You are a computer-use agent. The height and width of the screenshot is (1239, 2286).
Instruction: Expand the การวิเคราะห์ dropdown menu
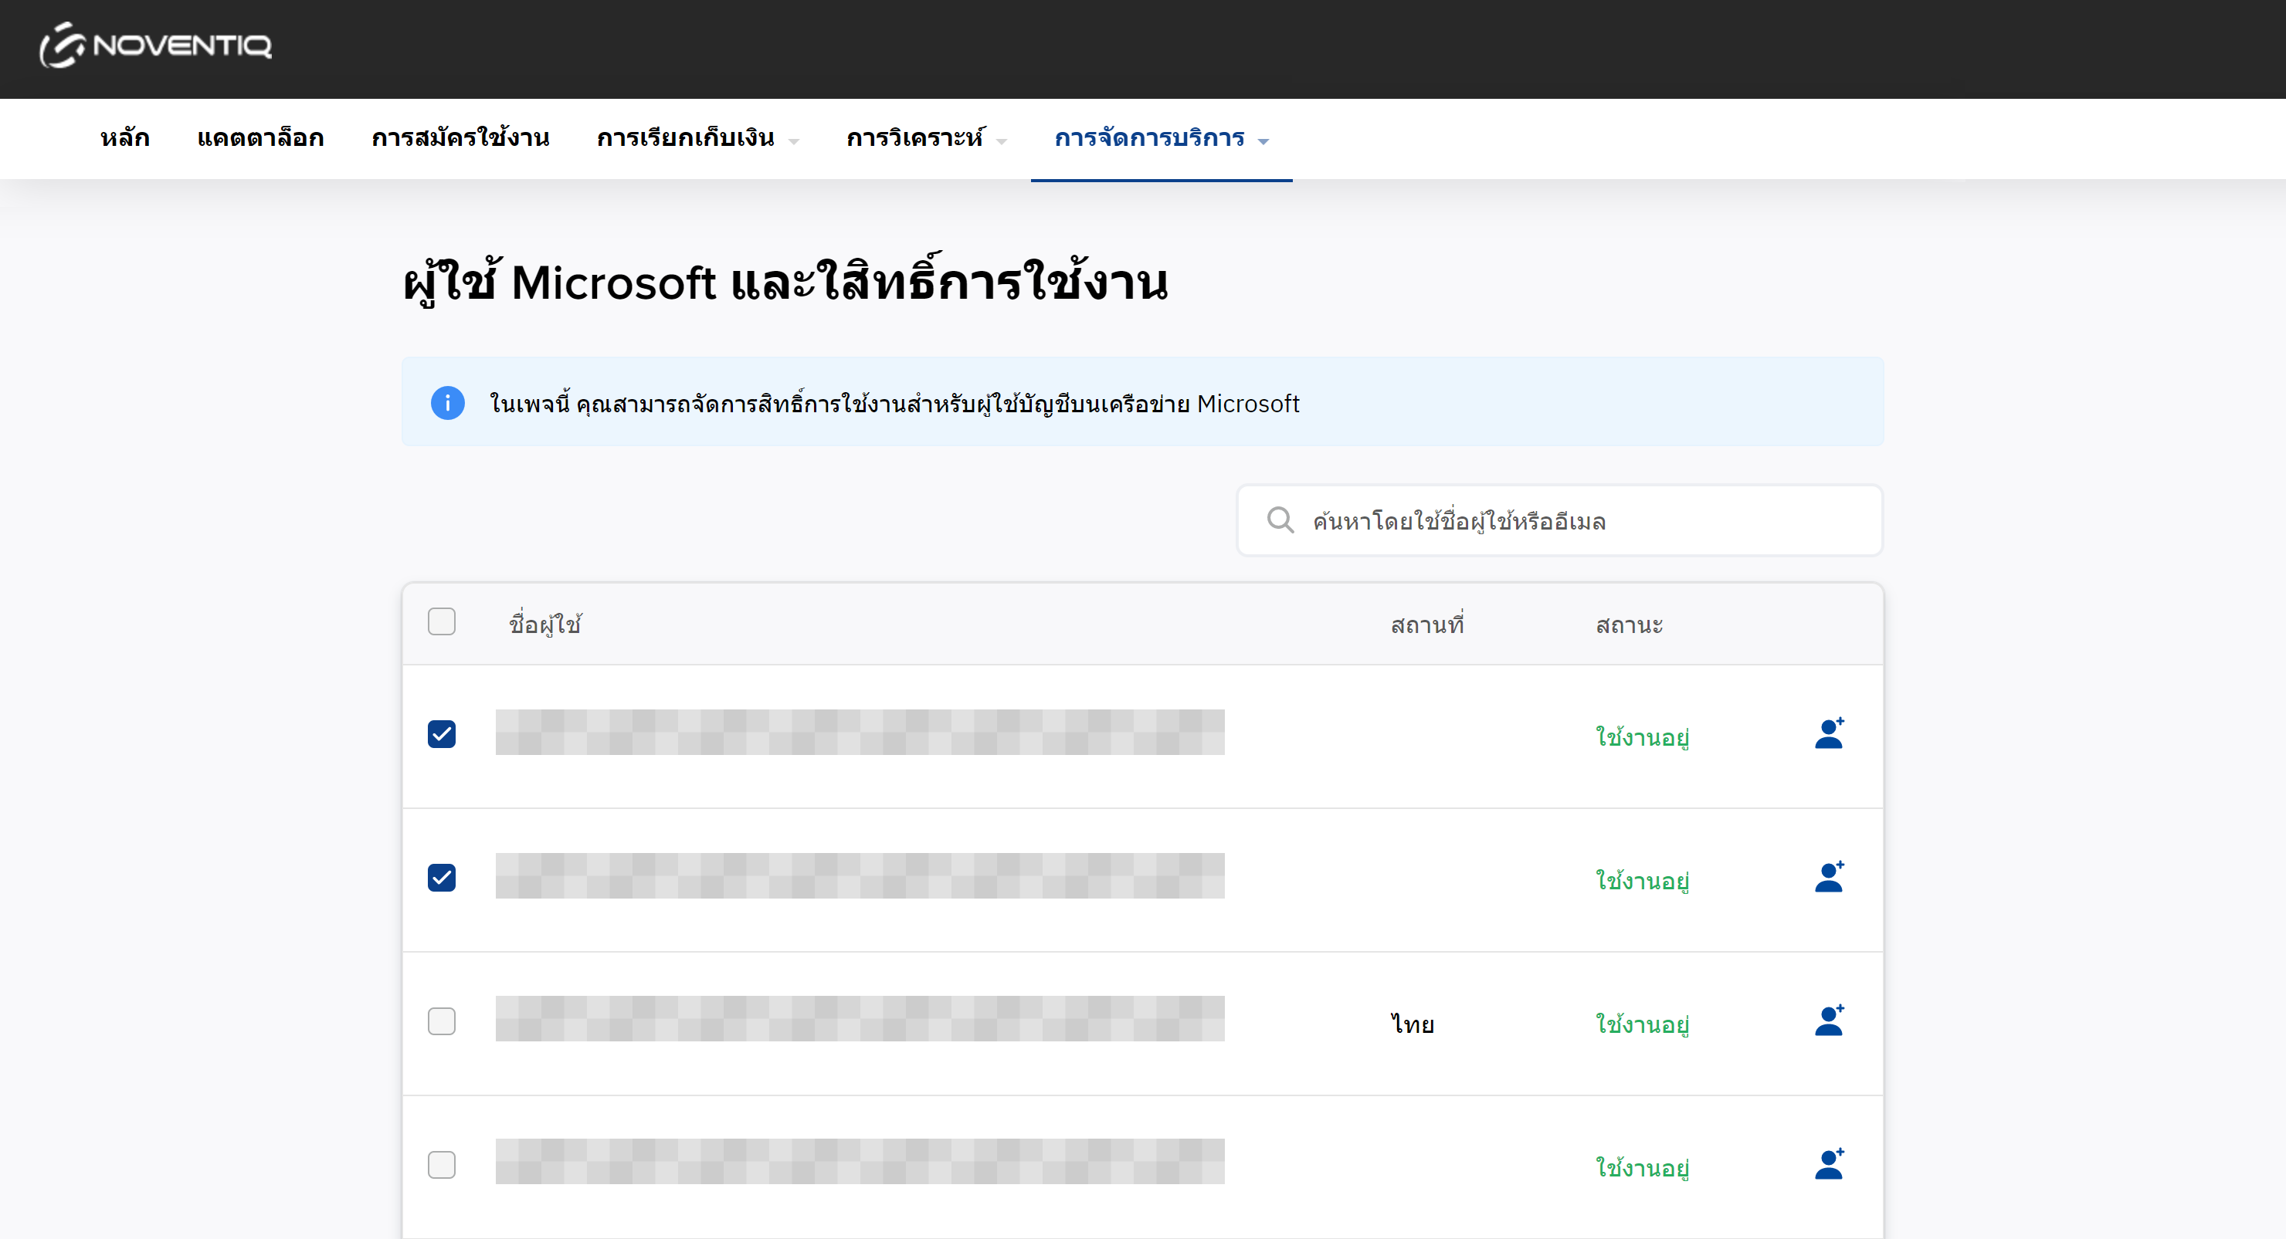(925, 138)
